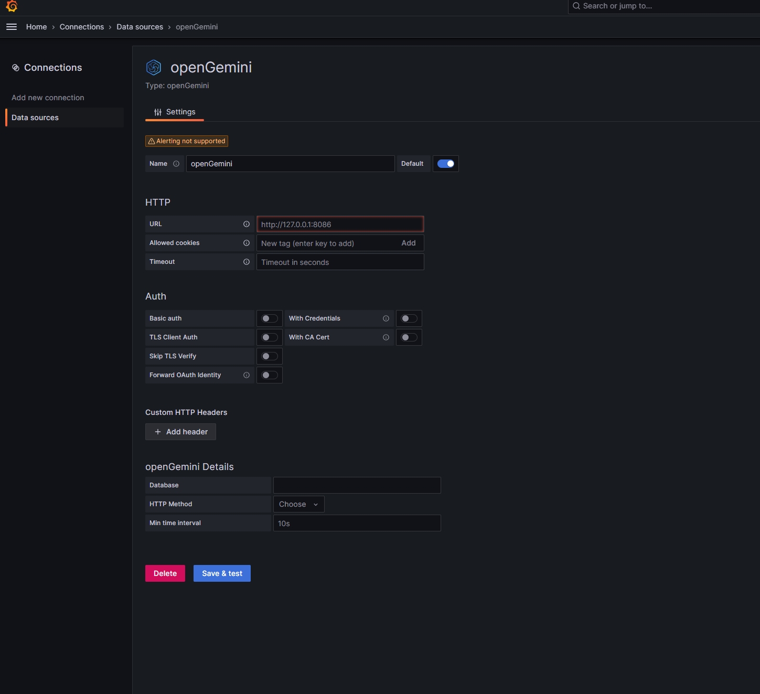760x694 pixels.
Task: Click the openGemini data source logo icon
Action: point(154,67)
